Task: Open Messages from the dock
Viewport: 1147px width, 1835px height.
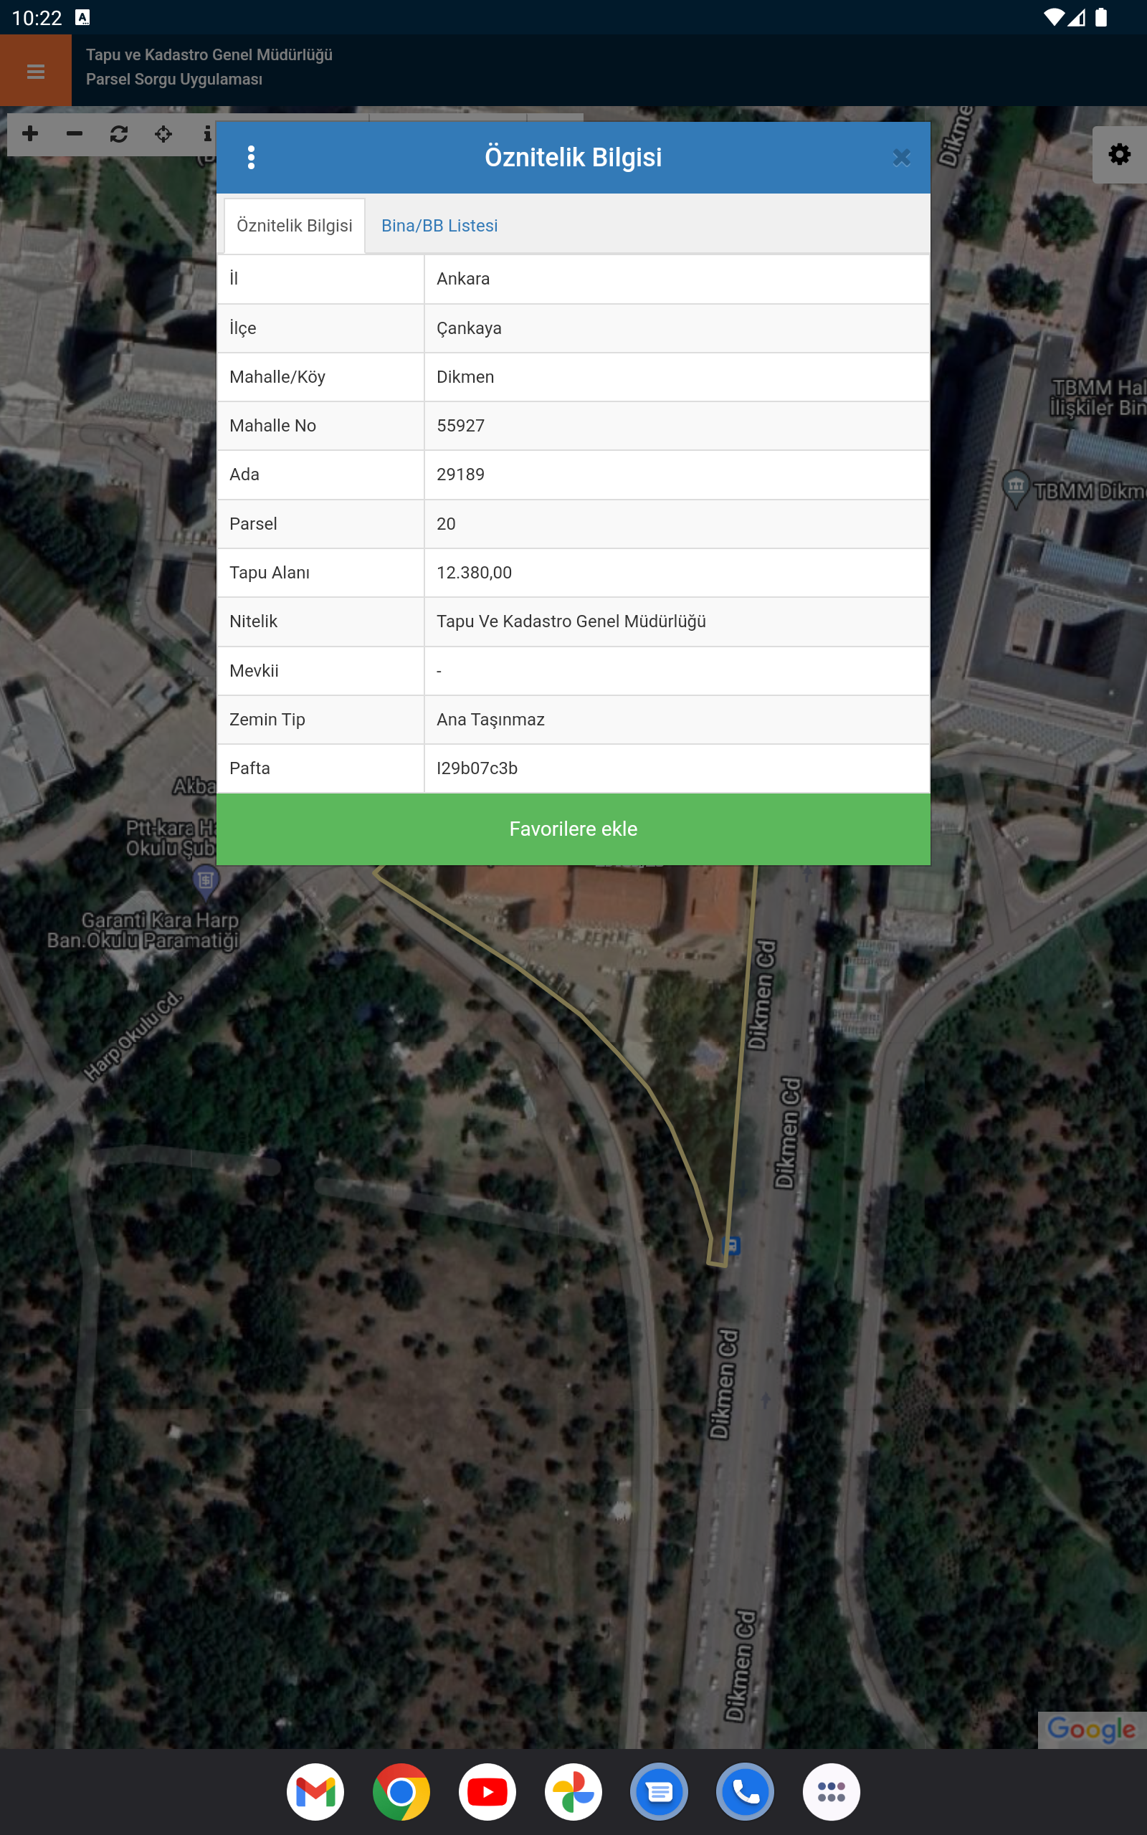Action: click(x=660, y=1792)
